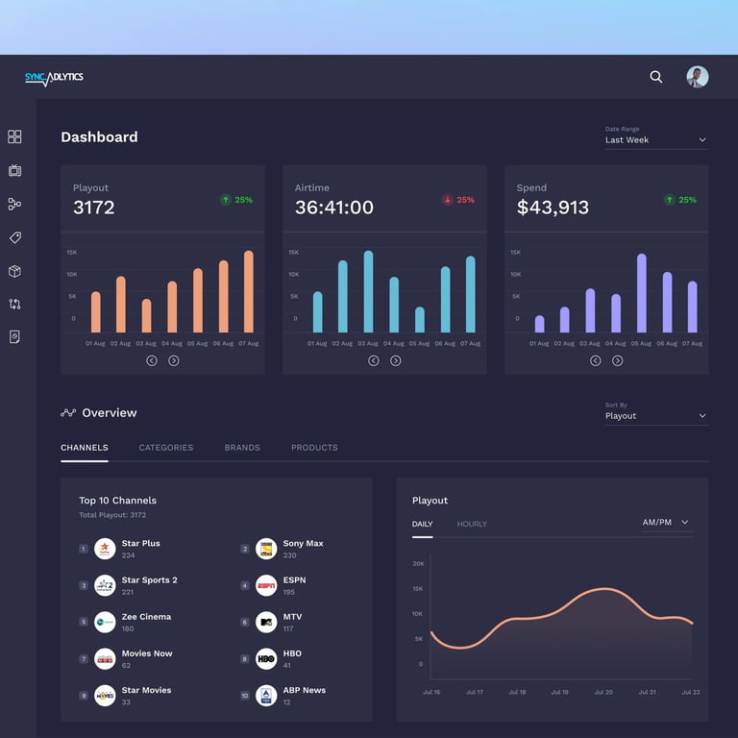The width and height of the screenshot is (738, 738).
Task: Click the ESPN channel logo
Action: tap(266, 585)
